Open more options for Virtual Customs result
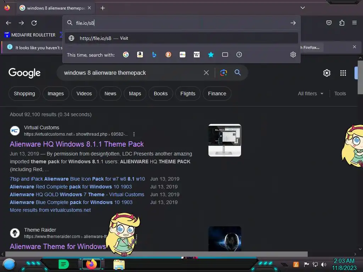Viewport: 363px width, 272px height. (x=134, y=134)
